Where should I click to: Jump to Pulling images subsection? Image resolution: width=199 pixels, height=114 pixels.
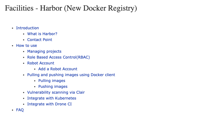[x=52, y=81]
